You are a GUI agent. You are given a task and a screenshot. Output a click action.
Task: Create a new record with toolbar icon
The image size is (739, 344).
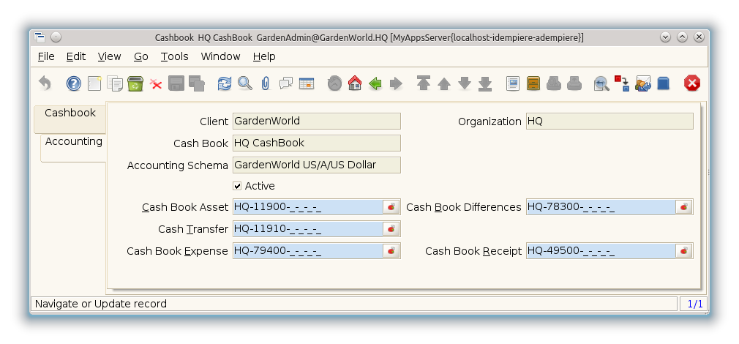(94, 83)
